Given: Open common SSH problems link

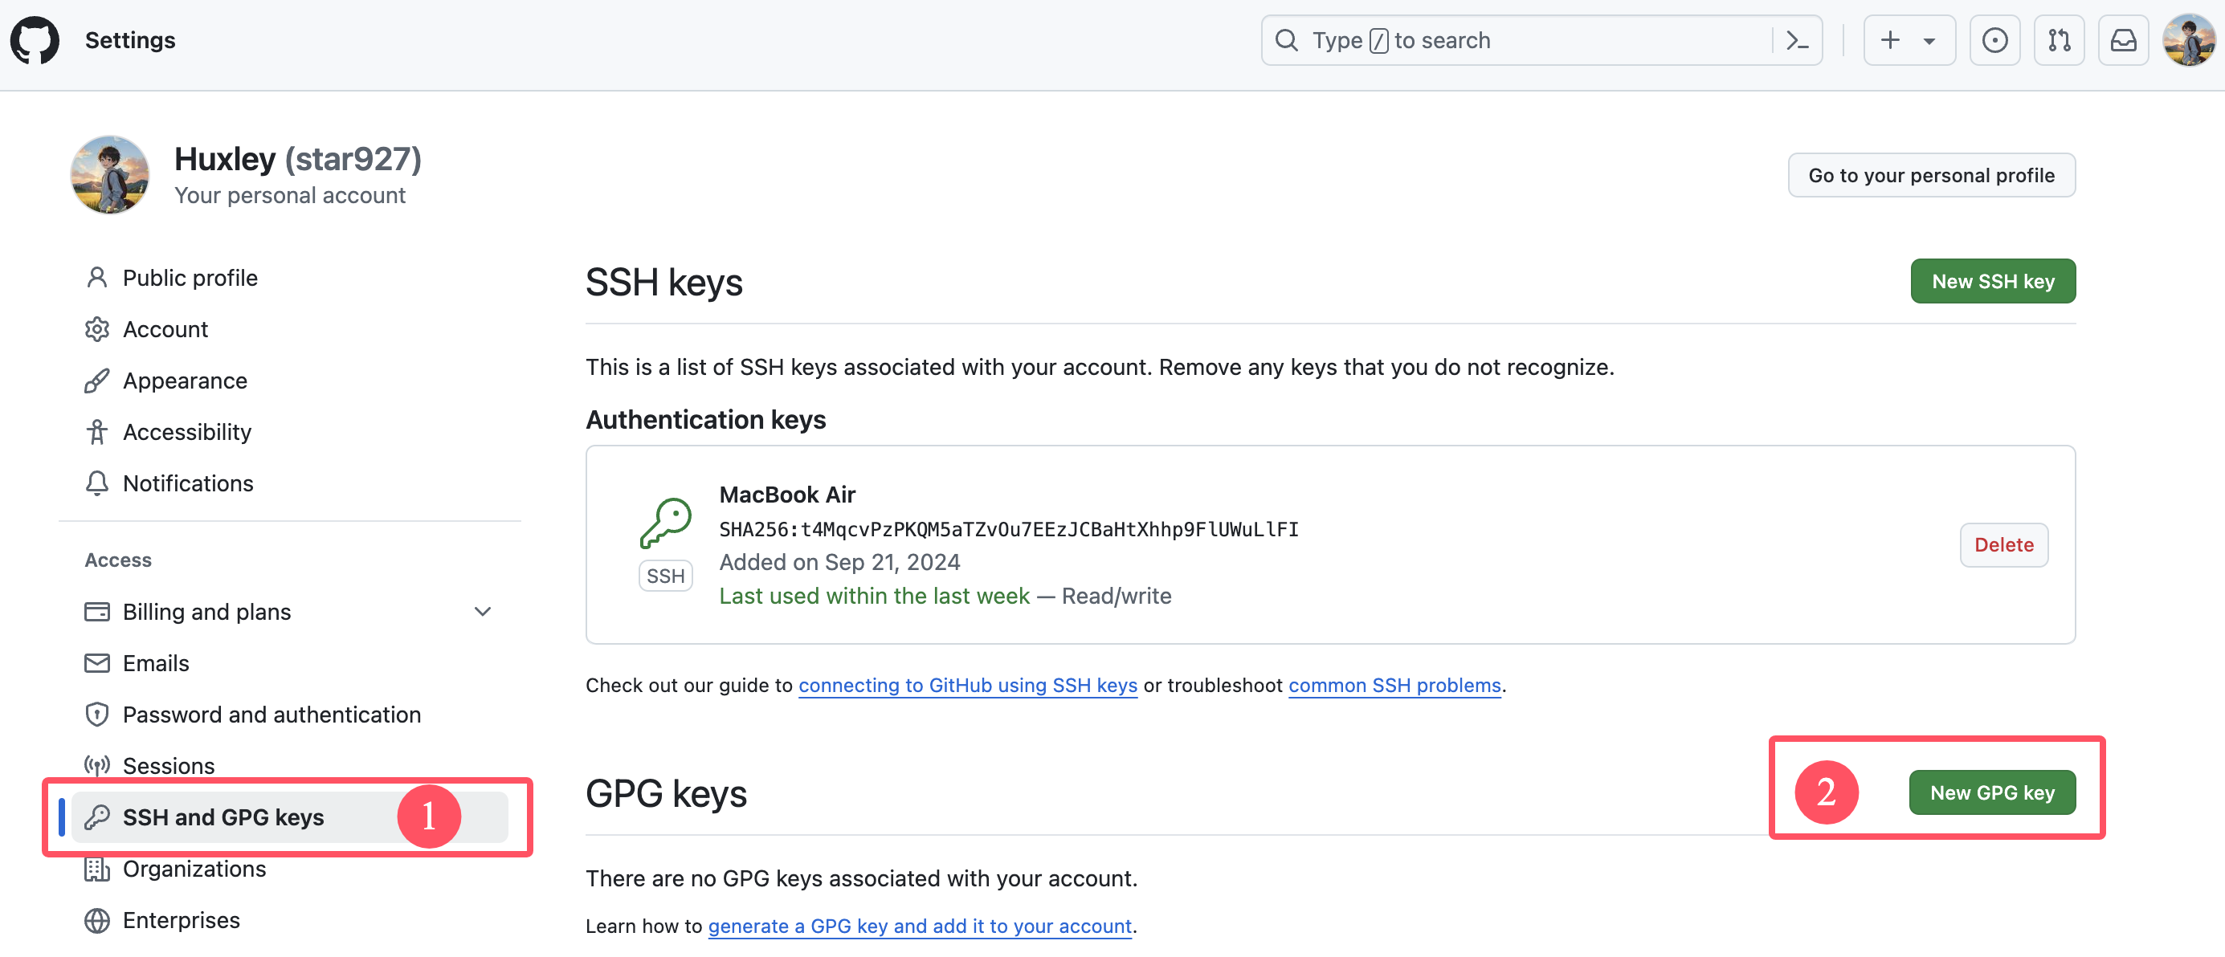Looking at the screenshot, I should pos(1394,685).
